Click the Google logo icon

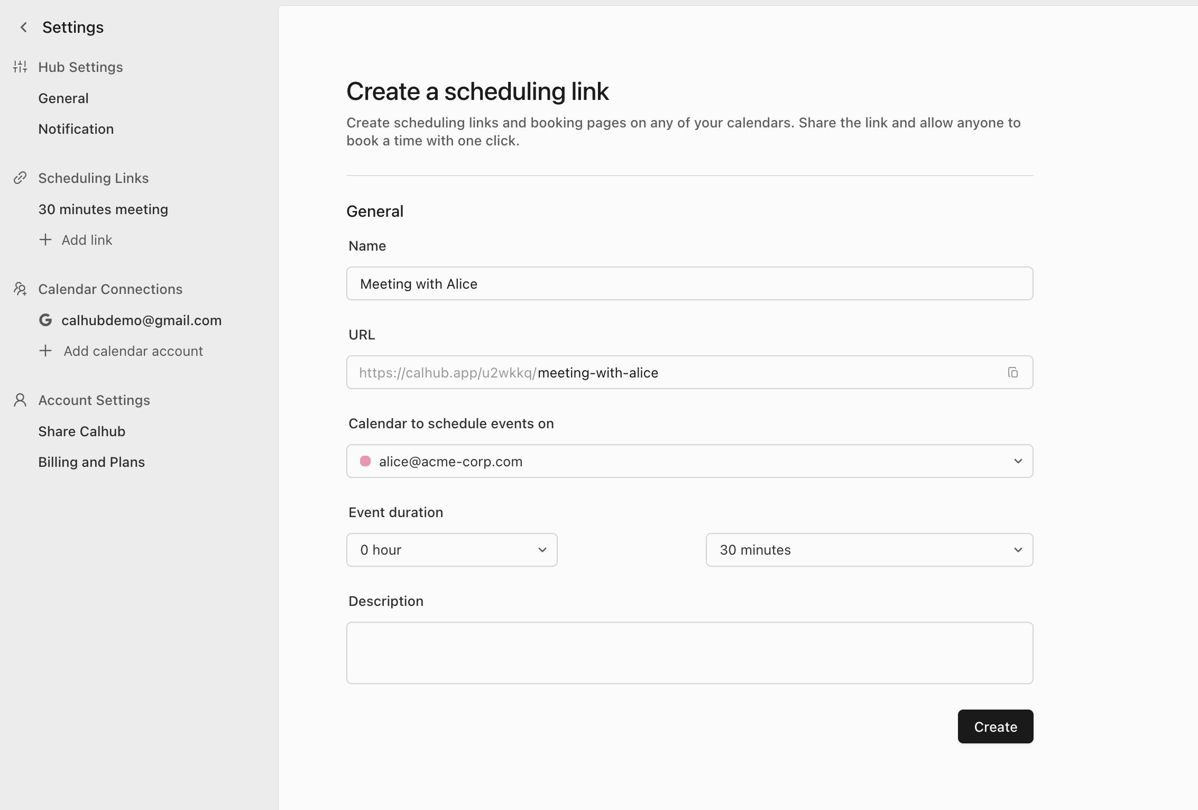(x=45, y=320)
